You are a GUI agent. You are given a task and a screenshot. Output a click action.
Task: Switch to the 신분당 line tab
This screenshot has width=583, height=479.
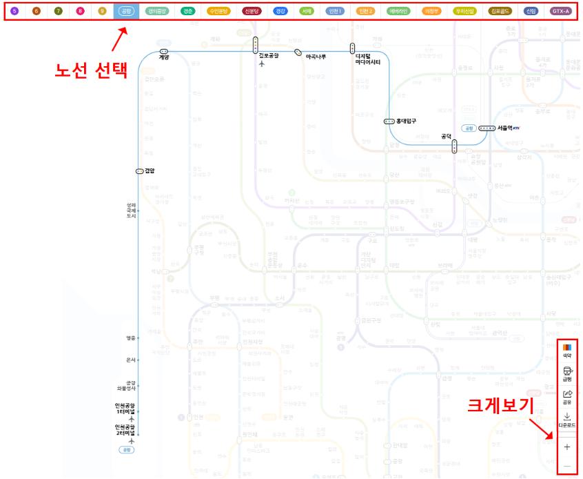click(252, 11)
